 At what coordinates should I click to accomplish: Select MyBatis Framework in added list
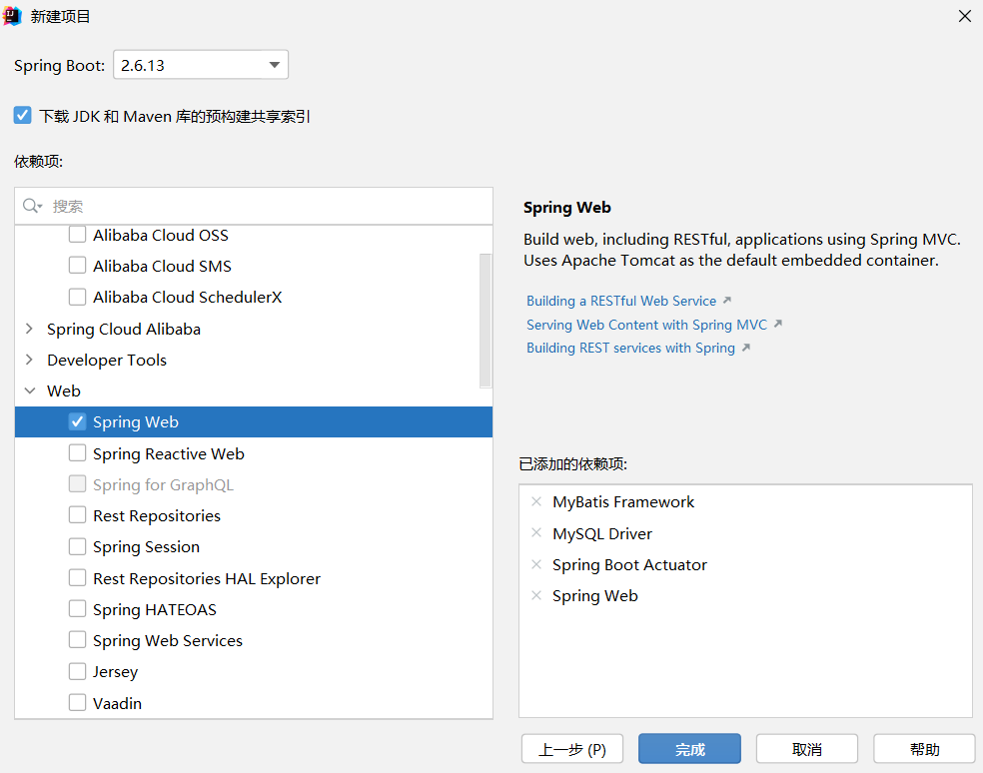(x=623, y=502)
